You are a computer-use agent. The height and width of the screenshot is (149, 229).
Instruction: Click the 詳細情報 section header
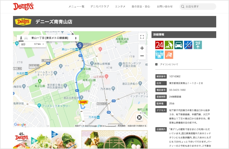pyautogui.click(x=184, y=35)
